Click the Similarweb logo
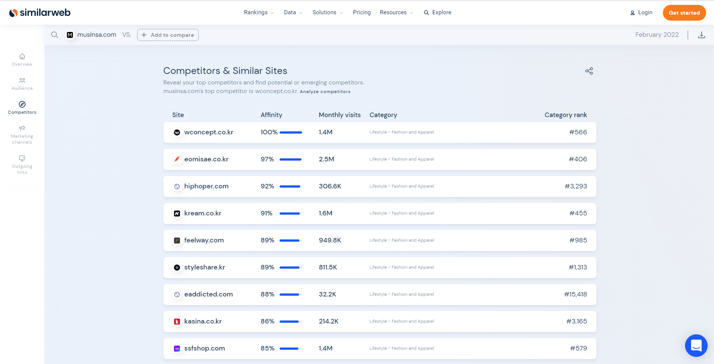714x364 pixels. pos(39,13)
